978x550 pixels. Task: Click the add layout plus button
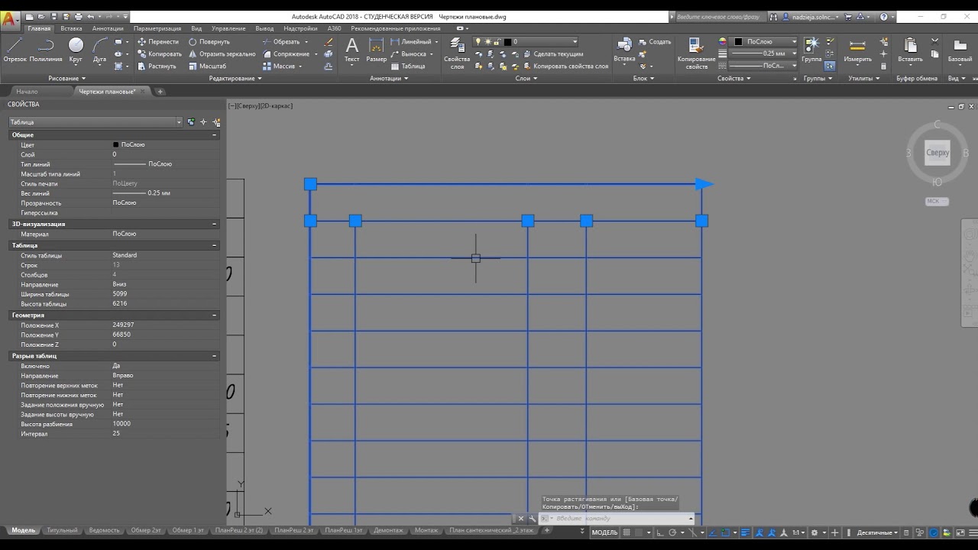[546, 530]
